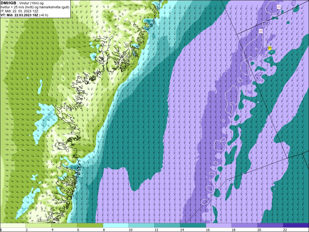Click the legend scale number 22
This screenshot has width=309, height=232.
(x=285, y=230)
